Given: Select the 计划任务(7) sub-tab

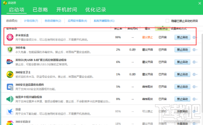Looking at the screenshot, I should [x=31, y=21].
